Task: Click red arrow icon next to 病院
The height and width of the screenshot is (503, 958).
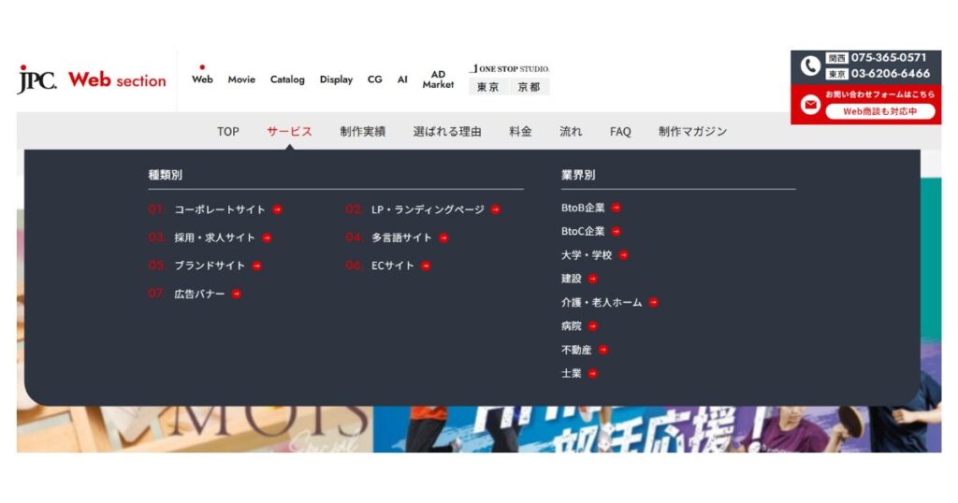Action: [593, 326]
